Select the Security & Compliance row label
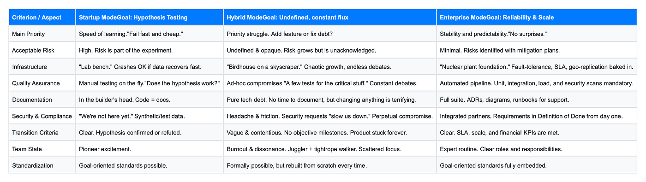This screenshot has height=182, width=646. pyautogui.click(x=42, y=116)
